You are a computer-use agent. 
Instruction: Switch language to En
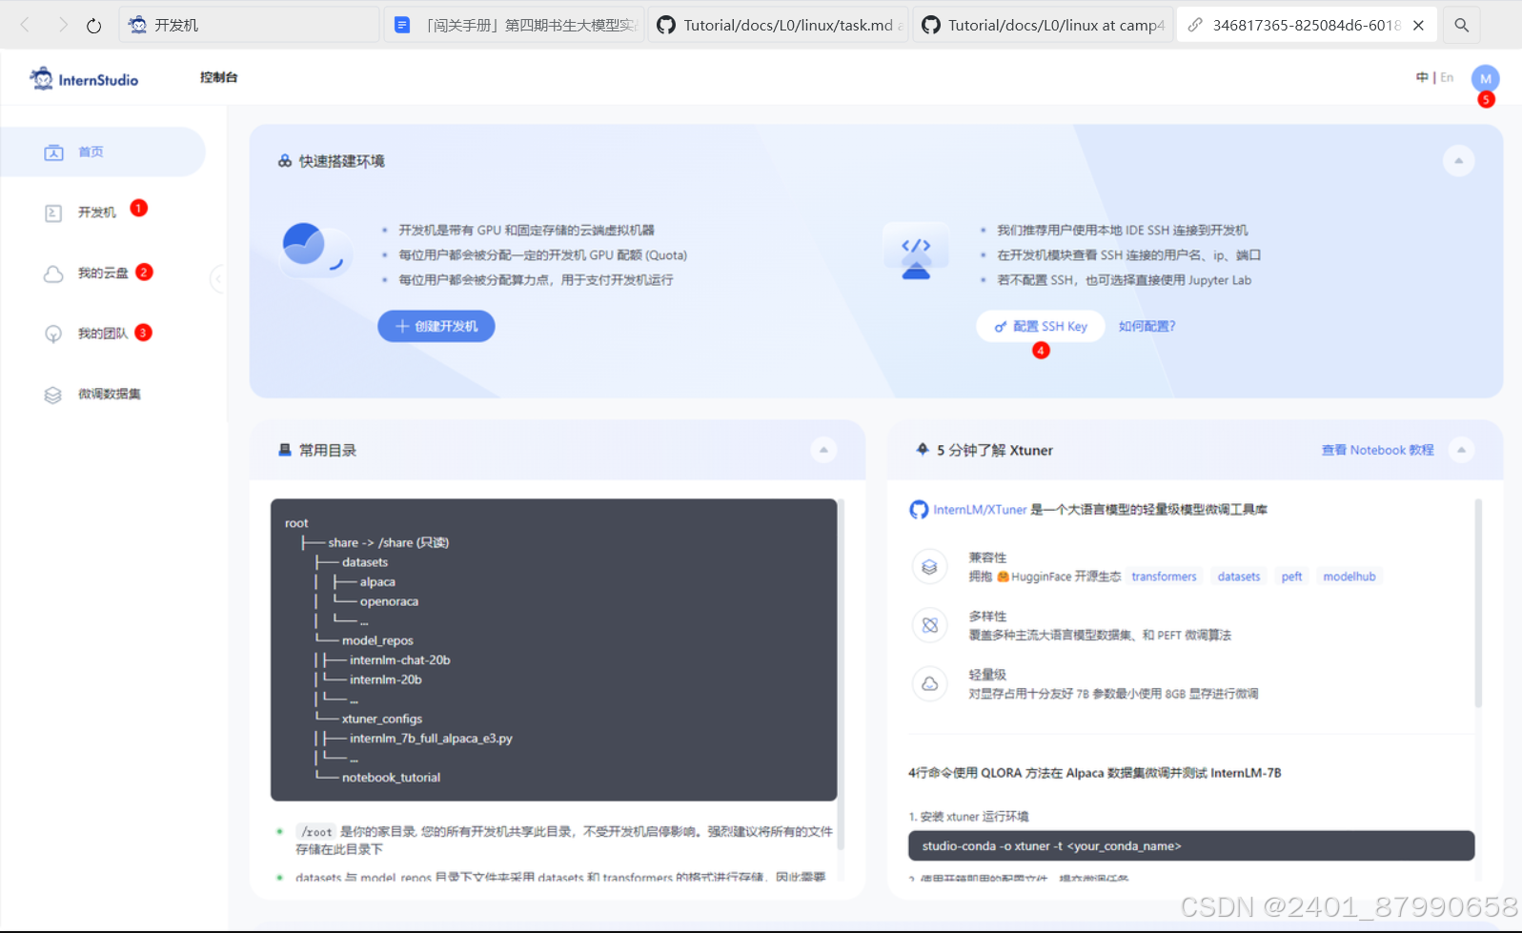(x=1447, y=77)
